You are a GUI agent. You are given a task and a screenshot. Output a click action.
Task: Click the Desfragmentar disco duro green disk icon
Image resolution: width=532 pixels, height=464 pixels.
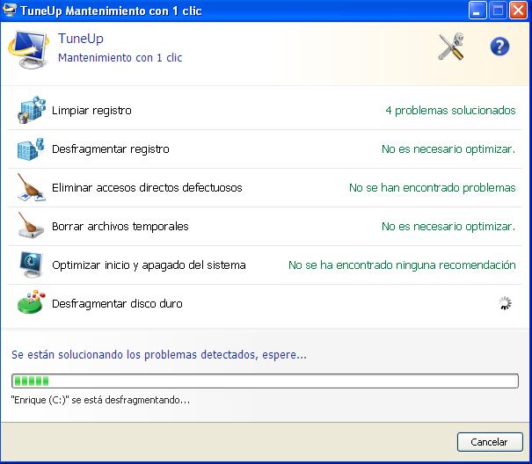pyautogui.click(x=31, y=302)
